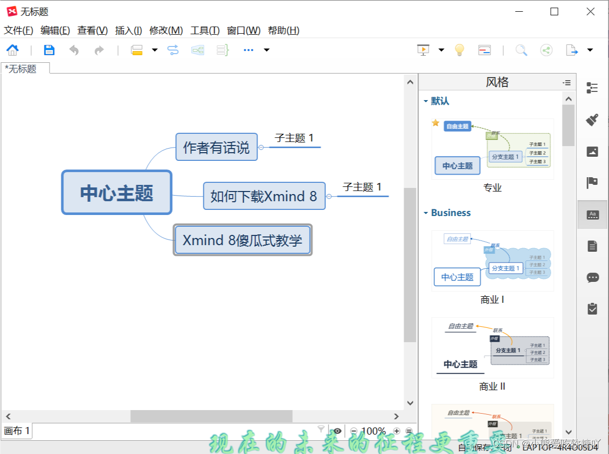609x454 pixels.
Task: Open the 修改(M) menu
Action: click(166, 30)
